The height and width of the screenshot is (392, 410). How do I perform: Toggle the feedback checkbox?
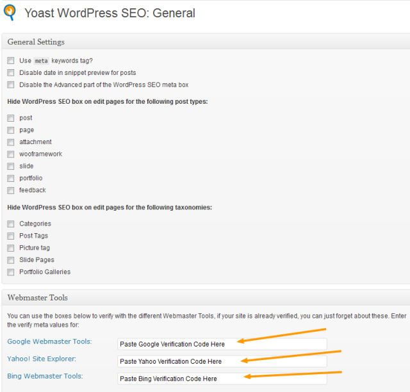point(11,190)
